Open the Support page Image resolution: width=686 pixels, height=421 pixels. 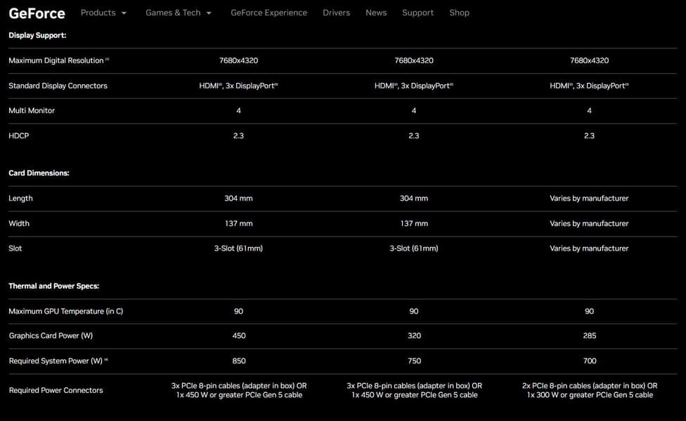[x=418, y=13]
